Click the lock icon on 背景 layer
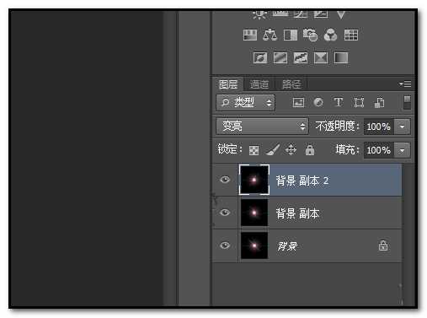Image resolution: width=427 pixels, height=318 pixels. point(383,245)
